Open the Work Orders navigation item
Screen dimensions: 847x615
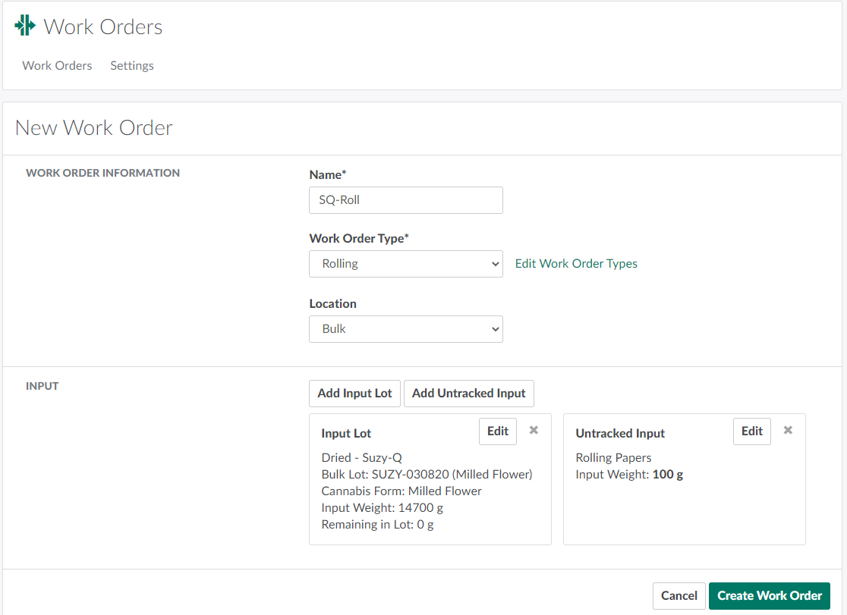click(57, 66)
